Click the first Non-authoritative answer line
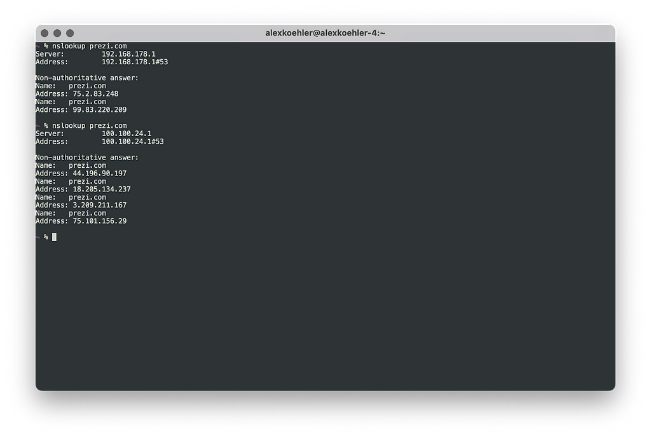The width and height of the screenshot is (651, 438). click(x=86, y=78)
